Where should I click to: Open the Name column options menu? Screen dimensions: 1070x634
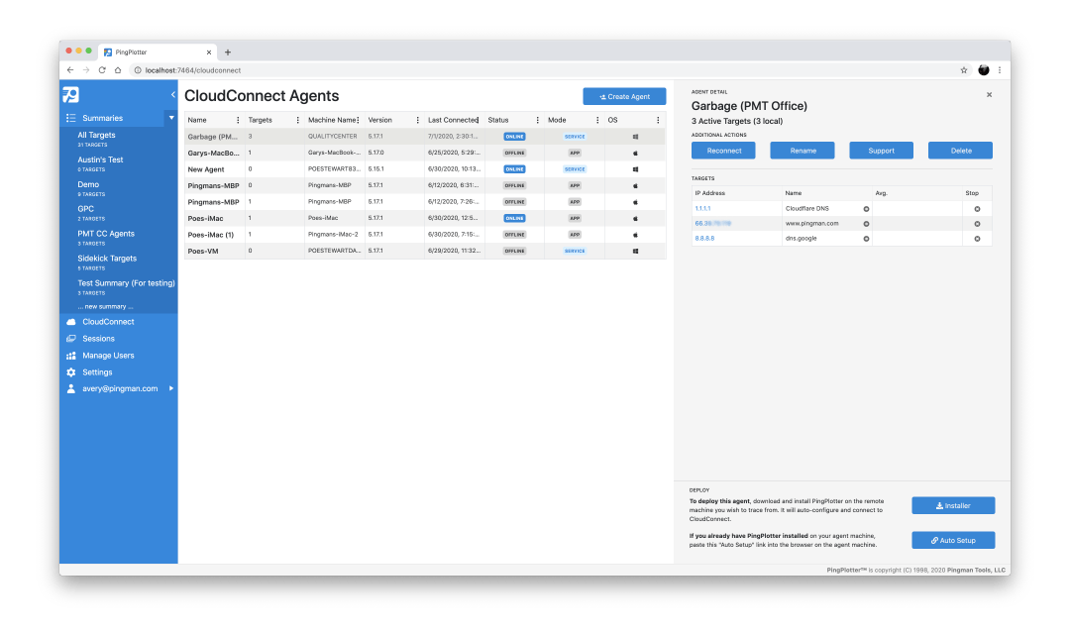point(238,120)
